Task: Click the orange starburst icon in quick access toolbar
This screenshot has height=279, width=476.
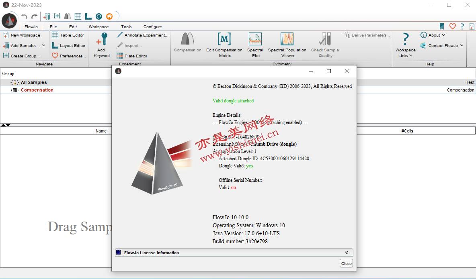Action: click(109, 16)
